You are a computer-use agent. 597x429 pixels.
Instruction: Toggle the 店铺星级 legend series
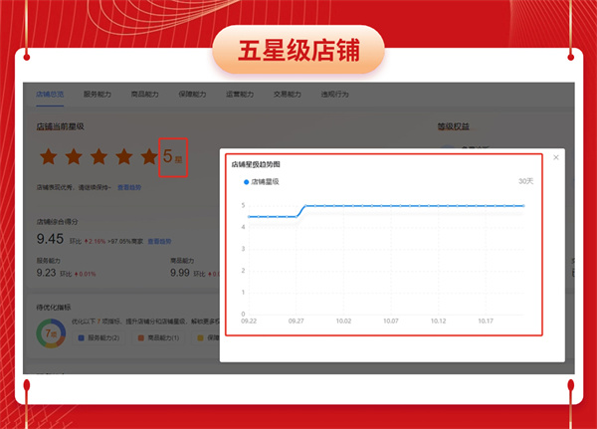(261, 182)
